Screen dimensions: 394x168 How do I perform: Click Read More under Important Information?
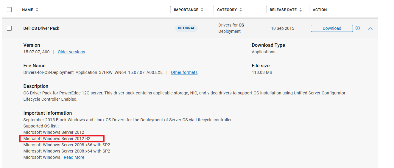pyautogui.click(x=74, y=157)
